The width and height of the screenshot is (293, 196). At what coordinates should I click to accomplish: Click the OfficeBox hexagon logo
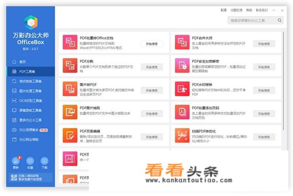(31, 22)
